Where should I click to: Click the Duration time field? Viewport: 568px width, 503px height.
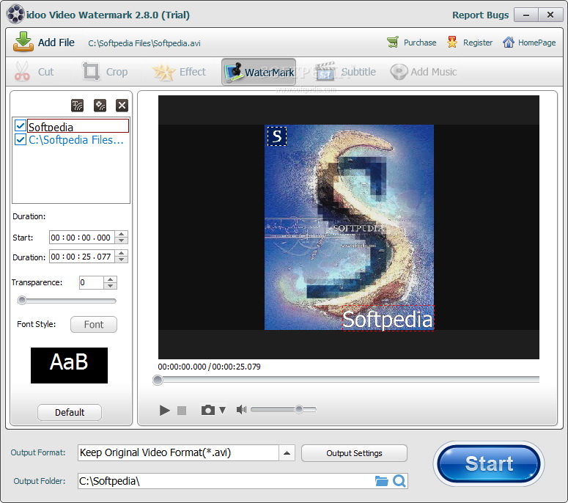pos(82,257)
